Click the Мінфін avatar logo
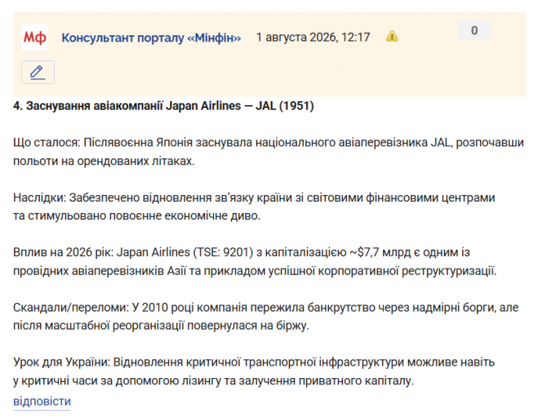This screenshot has height=418, width=538. (x=34, y=38)
